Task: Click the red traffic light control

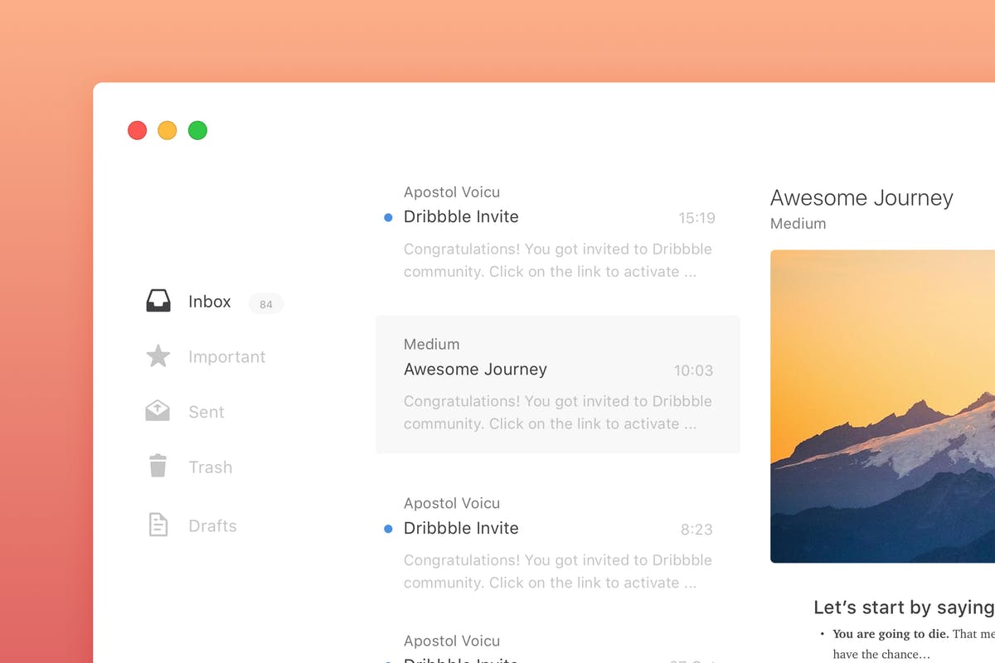Action: [137, 130]
